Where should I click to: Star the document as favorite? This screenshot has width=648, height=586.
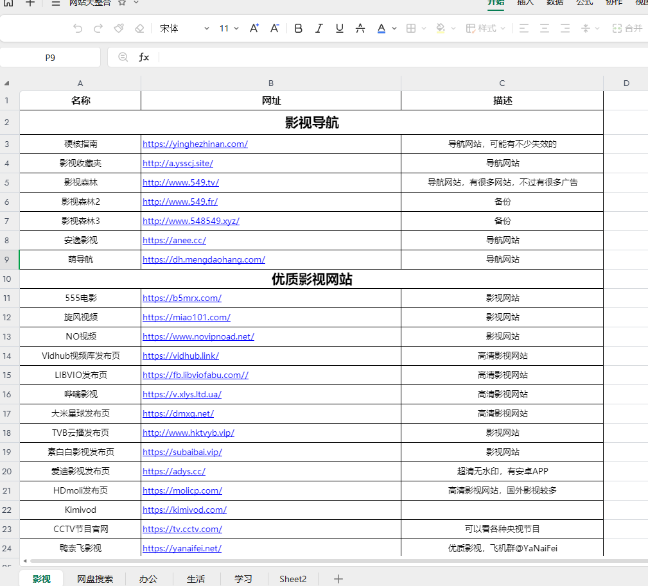point(121,3)
